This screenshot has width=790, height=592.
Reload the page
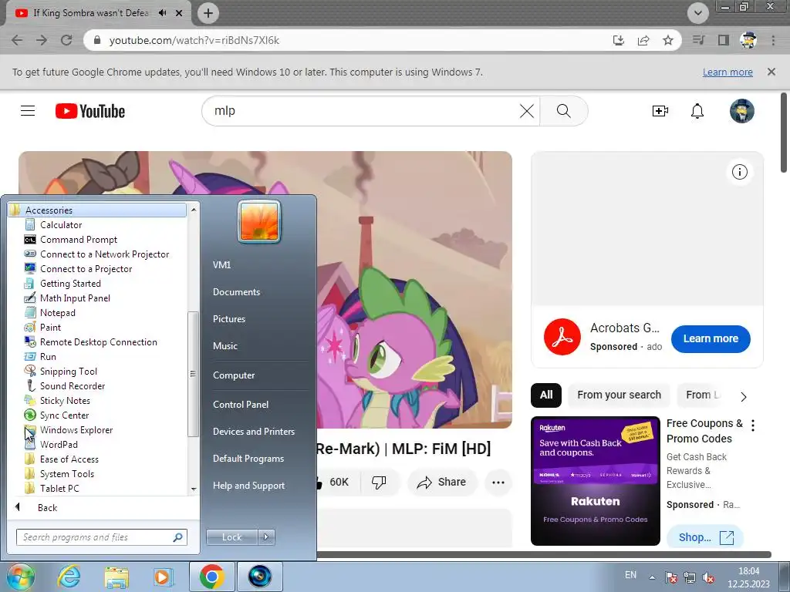coord(66,40)
